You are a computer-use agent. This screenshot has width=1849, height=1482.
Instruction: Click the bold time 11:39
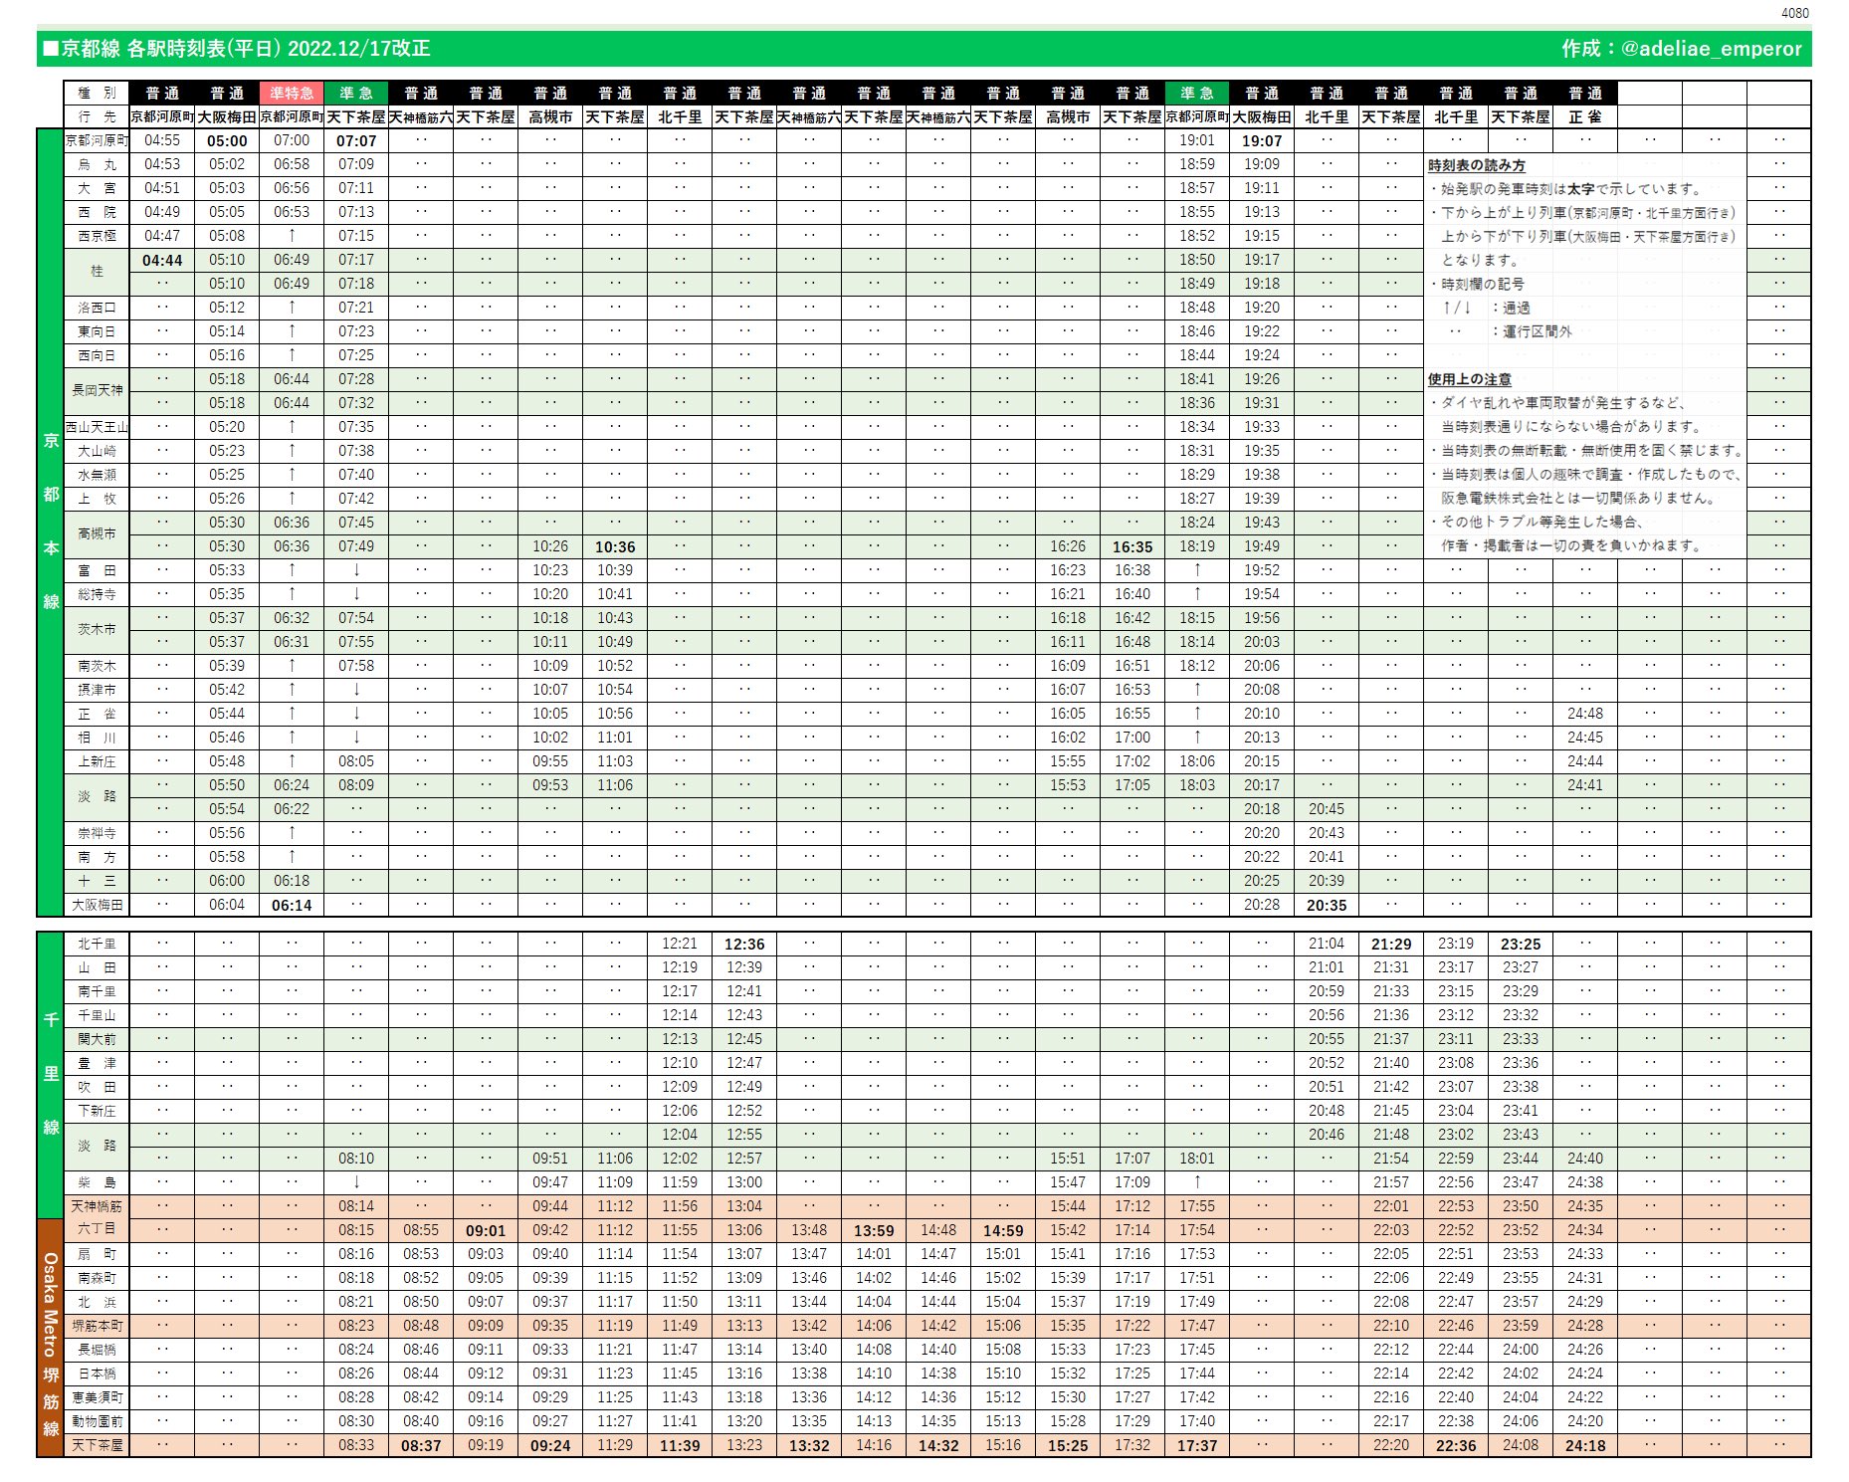click(680, 1445)
